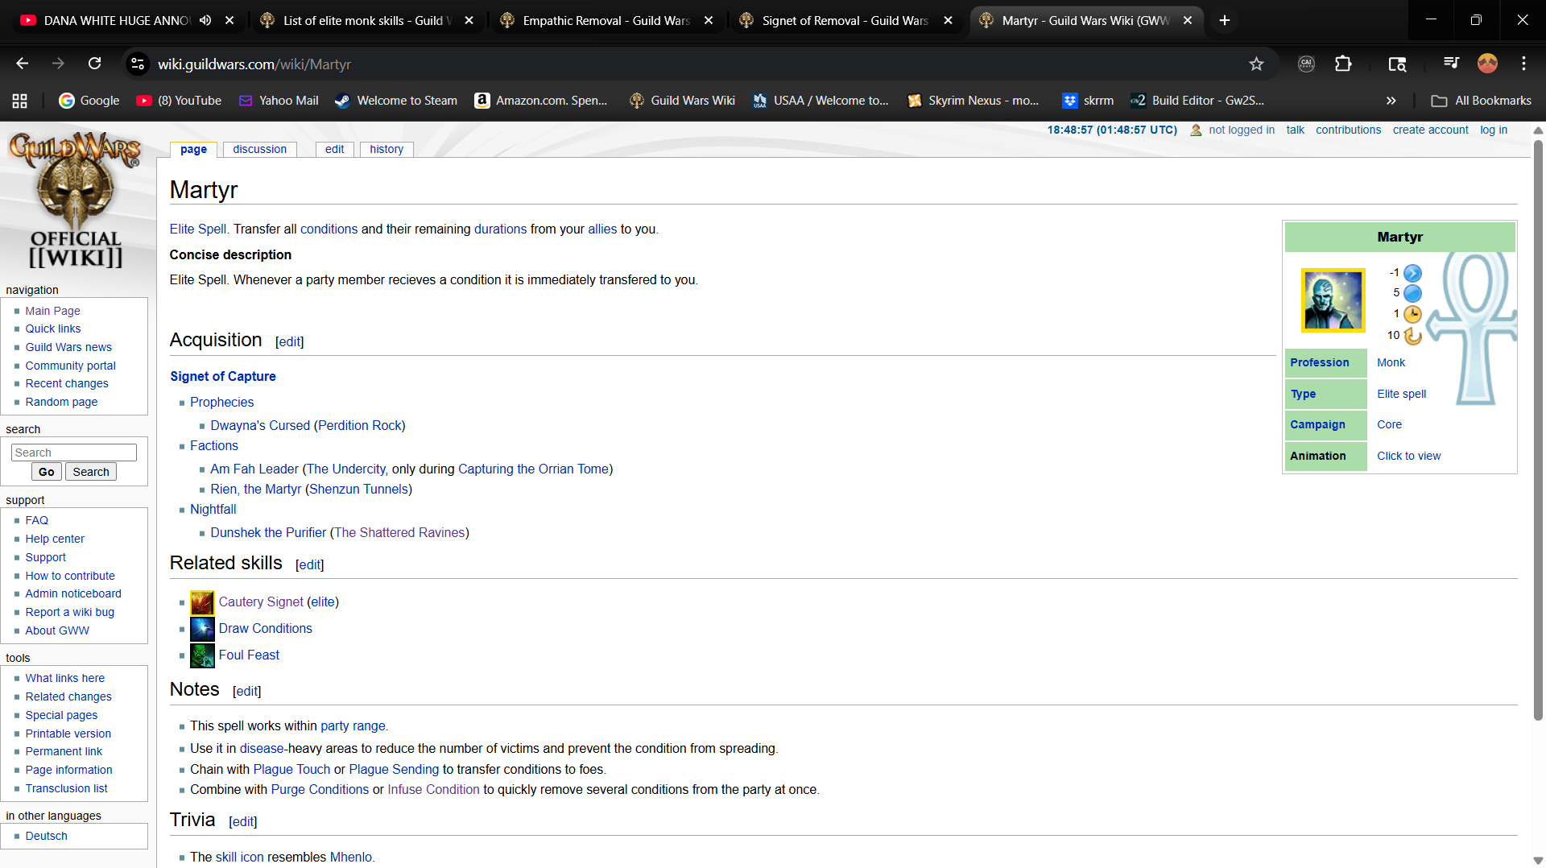Image resolution: width=1546 pixels, height=868 pixels.
Task: Open Random page in navigation
Action: pyautogui.click(x=61, y=402)
